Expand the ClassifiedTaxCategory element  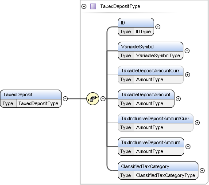click(x=202, y=170)
